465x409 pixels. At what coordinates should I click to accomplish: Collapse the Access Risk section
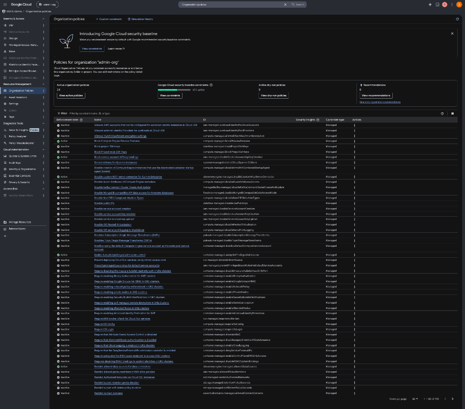pyautogui.click(x=43, y=189)
